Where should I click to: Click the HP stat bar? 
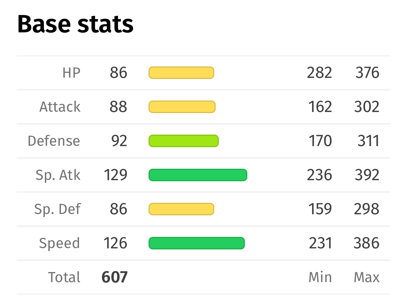tap(181, 73)
